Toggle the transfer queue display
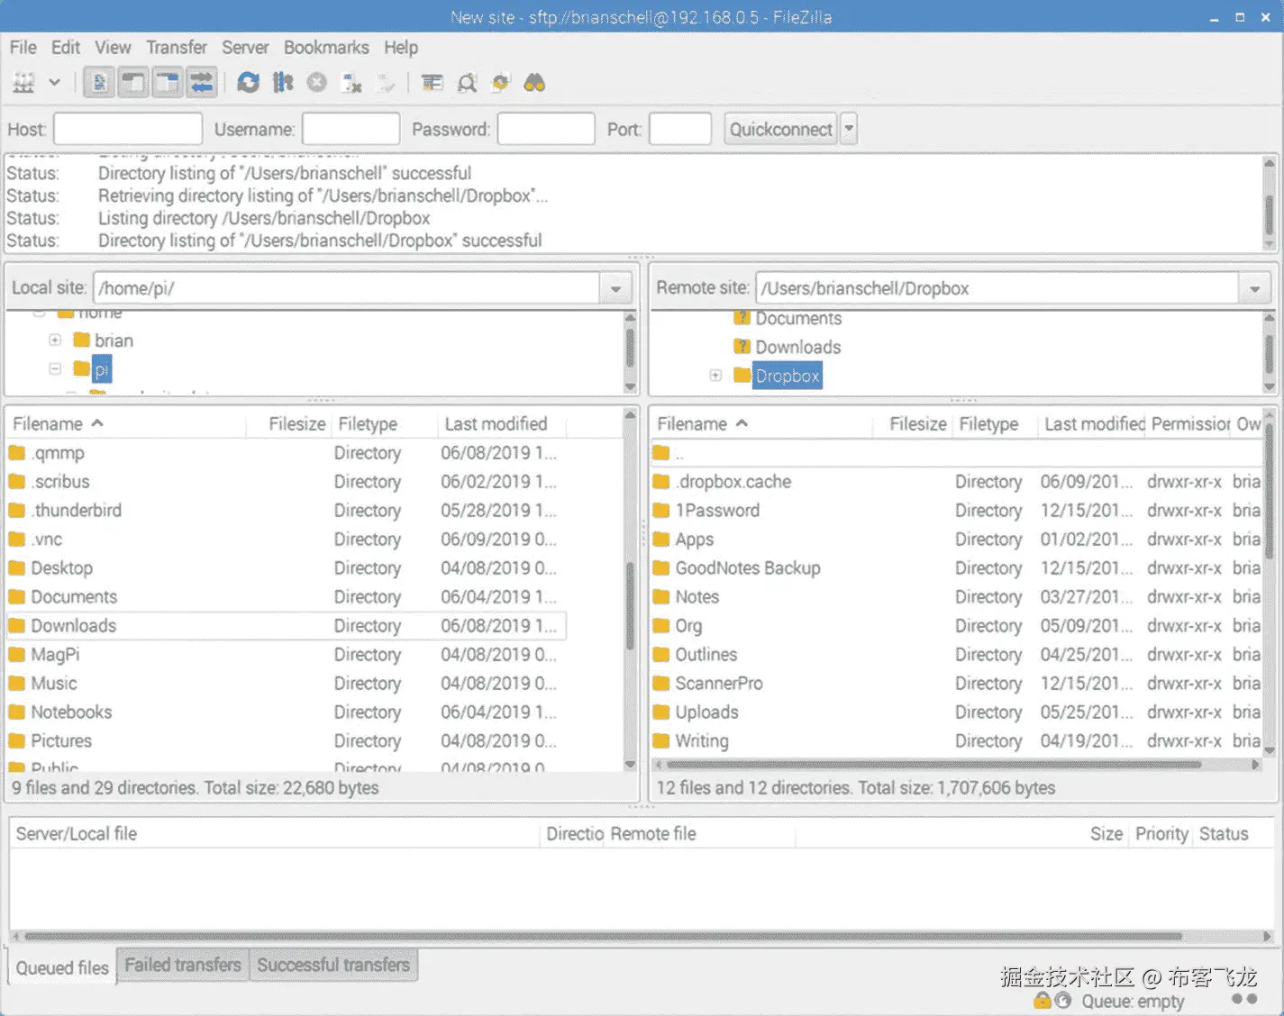 [x=201, y=83]
